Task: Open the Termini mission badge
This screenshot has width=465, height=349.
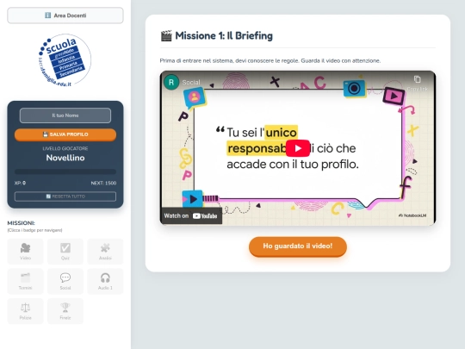Action: (x=25, y=281)
